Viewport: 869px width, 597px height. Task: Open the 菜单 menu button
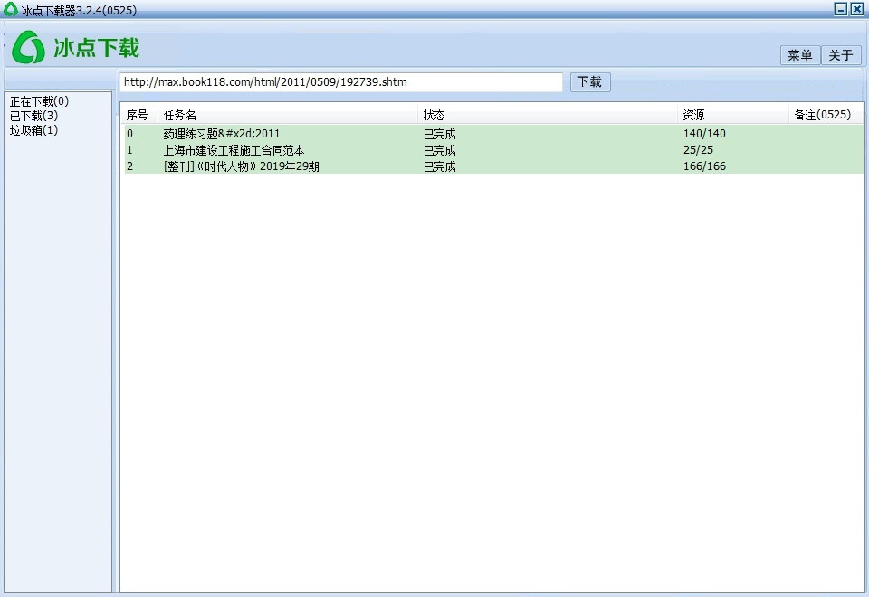[799, 55]
